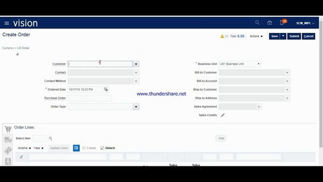Click the pencil icon in table header row
The image size is (323, 182).
click(21, 157)
